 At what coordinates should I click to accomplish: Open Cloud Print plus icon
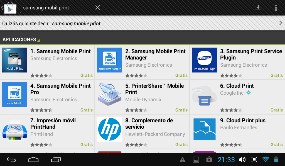click(x=205, y=129)
